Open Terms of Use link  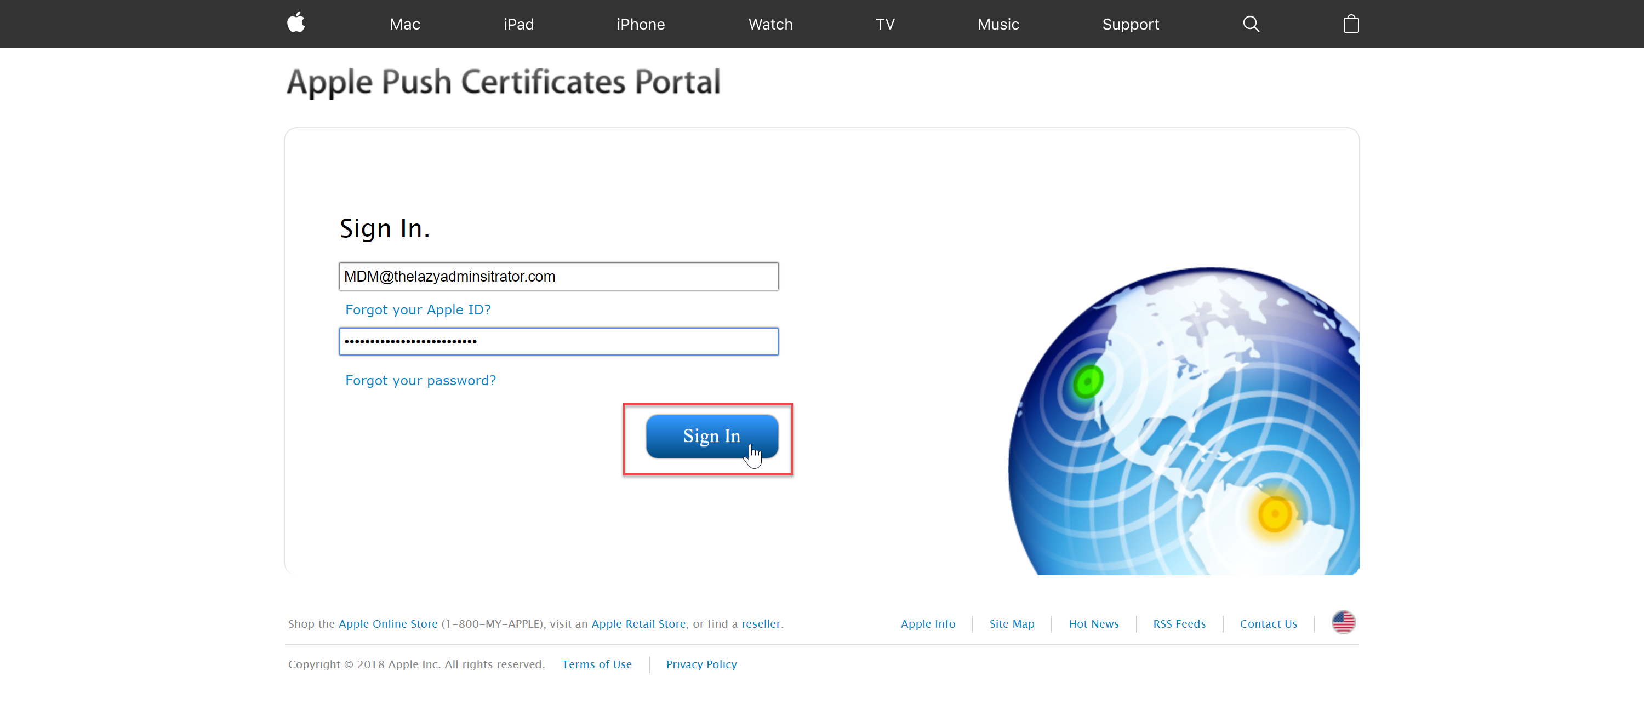[x=597, y=664]
